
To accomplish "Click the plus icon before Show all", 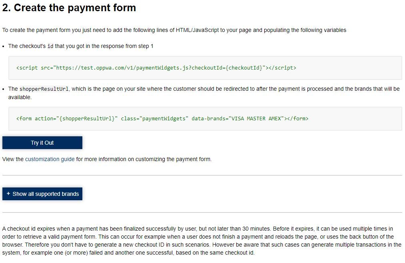I will tap(8, 193).
